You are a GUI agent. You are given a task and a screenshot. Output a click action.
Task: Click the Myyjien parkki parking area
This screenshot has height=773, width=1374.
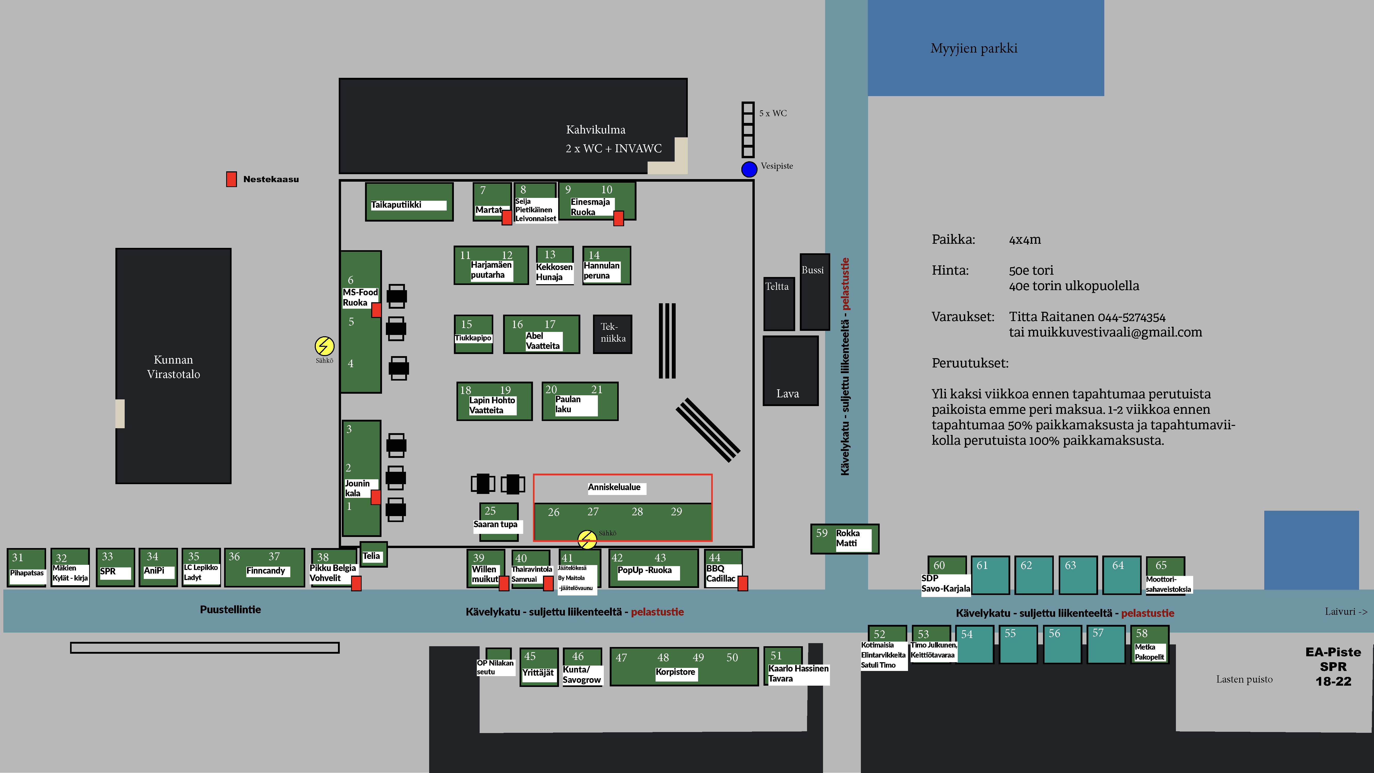986,48
